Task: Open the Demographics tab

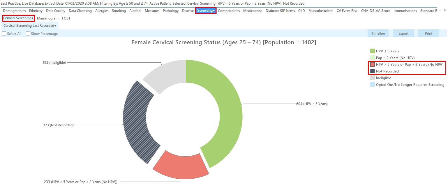Action: point(14,11)
